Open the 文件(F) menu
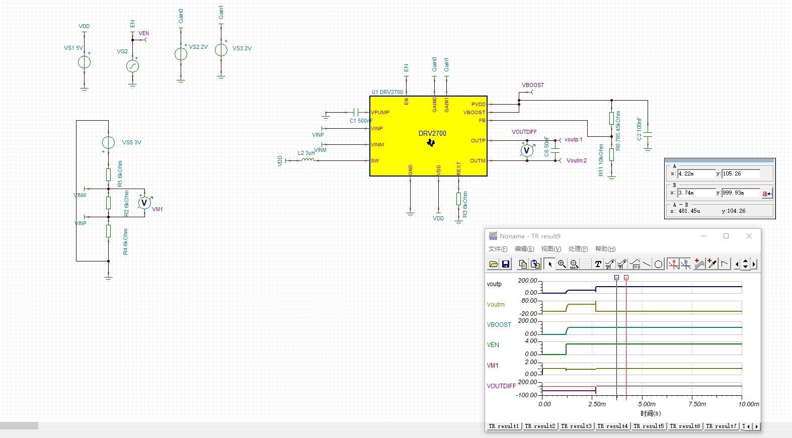 pos(498,249)
